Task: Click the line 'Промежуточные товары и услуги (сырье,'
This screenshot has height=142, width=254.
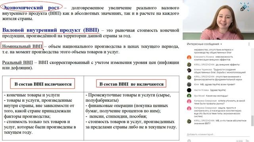Action: [x=128, y=95]
